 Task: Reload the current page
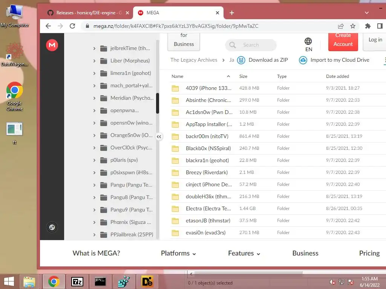tap(72, 26)
